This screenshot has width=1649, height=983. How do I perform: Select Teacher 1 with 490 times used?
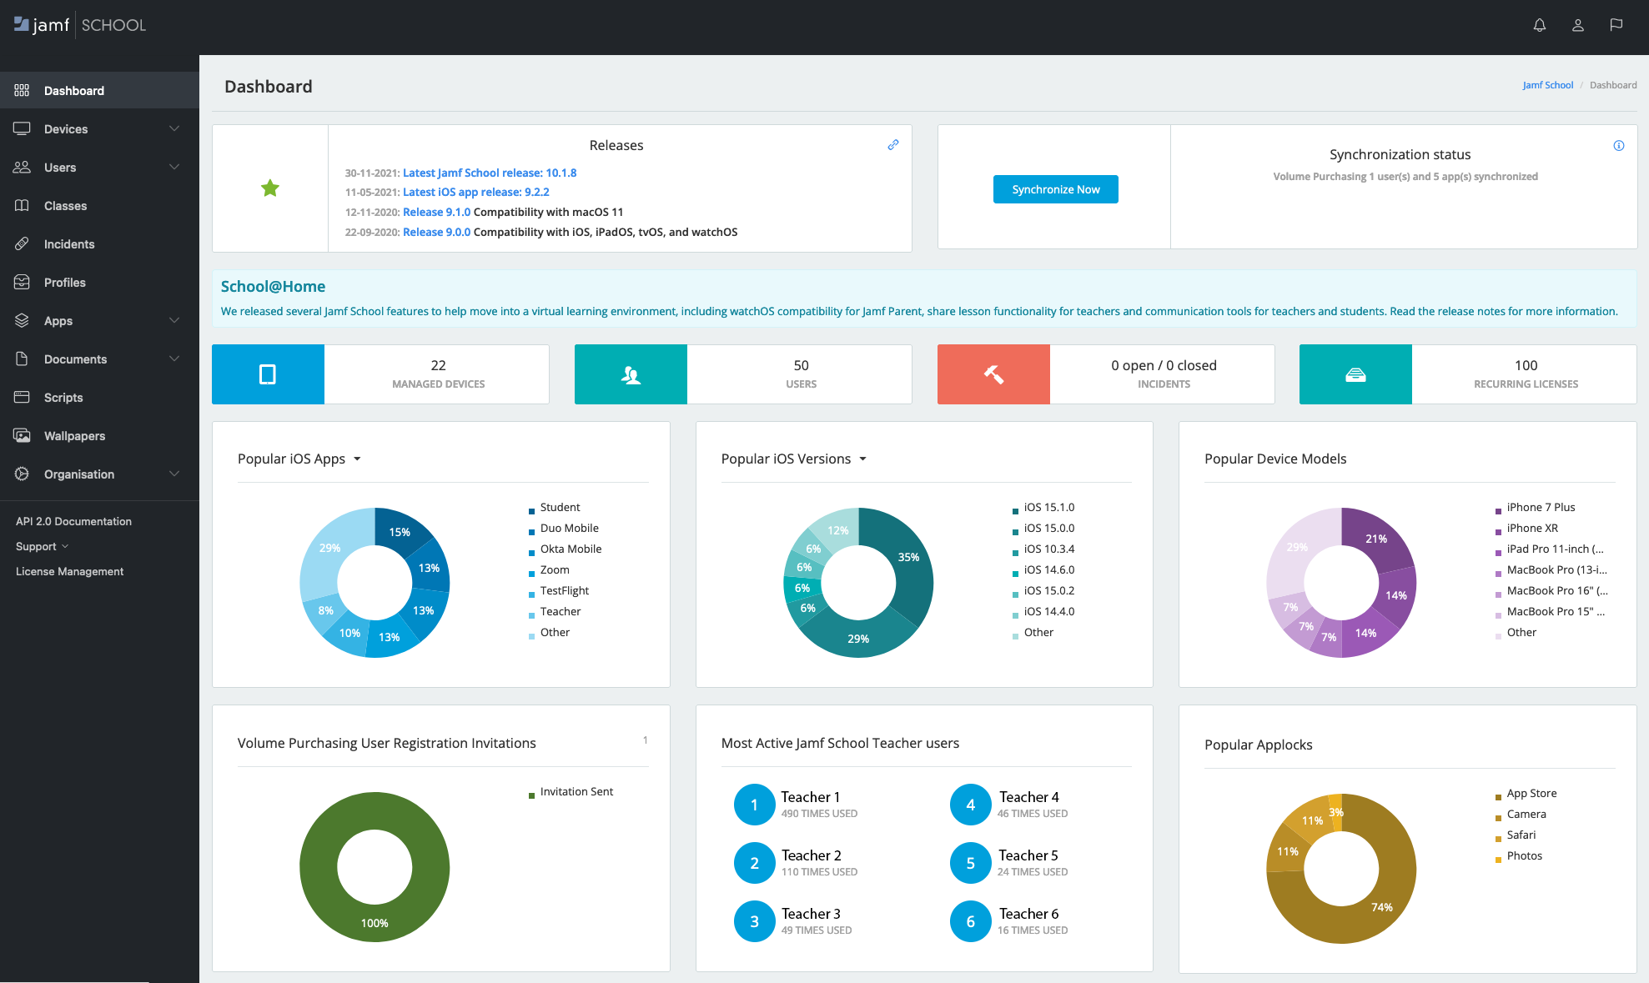point(797,804)
